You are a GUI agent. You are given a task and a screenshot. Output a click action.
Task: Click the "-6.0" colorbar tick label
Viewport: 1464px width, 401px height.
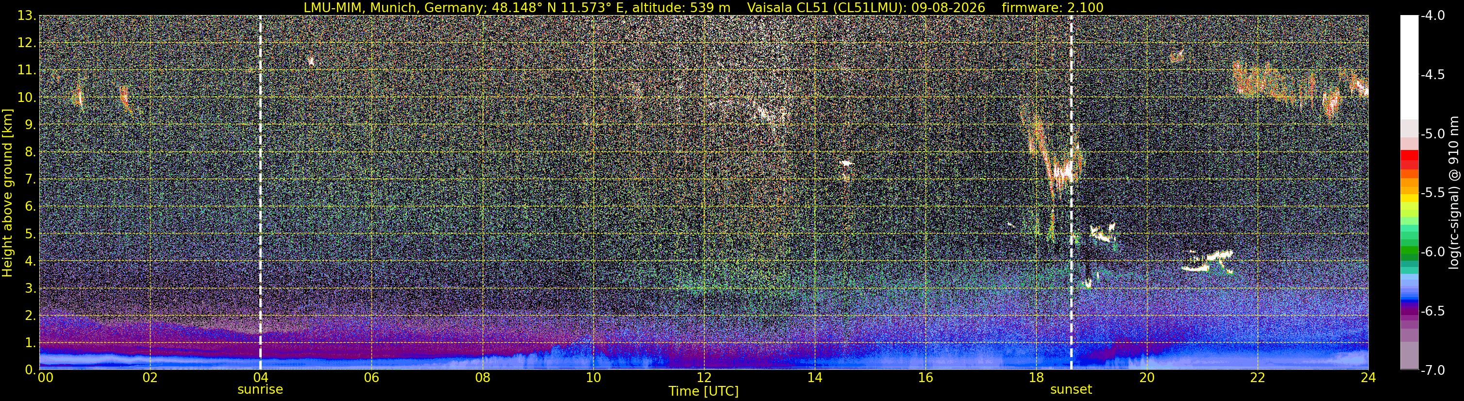[x=1433, y=251]
